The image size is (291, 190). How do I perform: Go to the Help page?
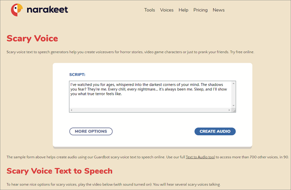pyautogui.click(x=183, y=10)
